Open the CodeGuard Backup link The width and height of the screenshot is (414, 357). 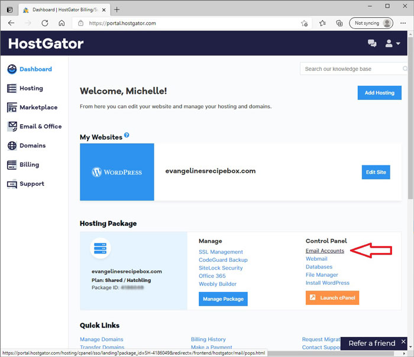pos(223,260)
